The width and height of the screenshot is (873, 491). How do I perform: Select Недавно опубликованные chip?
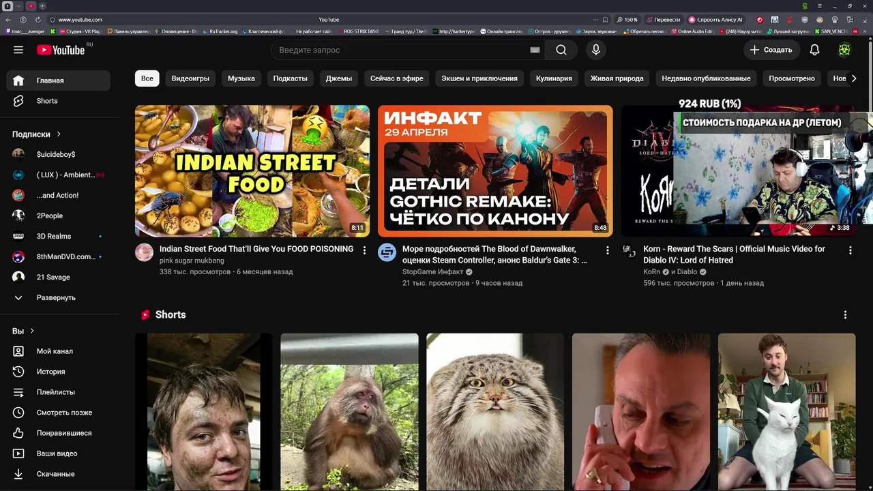pos(706,78)
